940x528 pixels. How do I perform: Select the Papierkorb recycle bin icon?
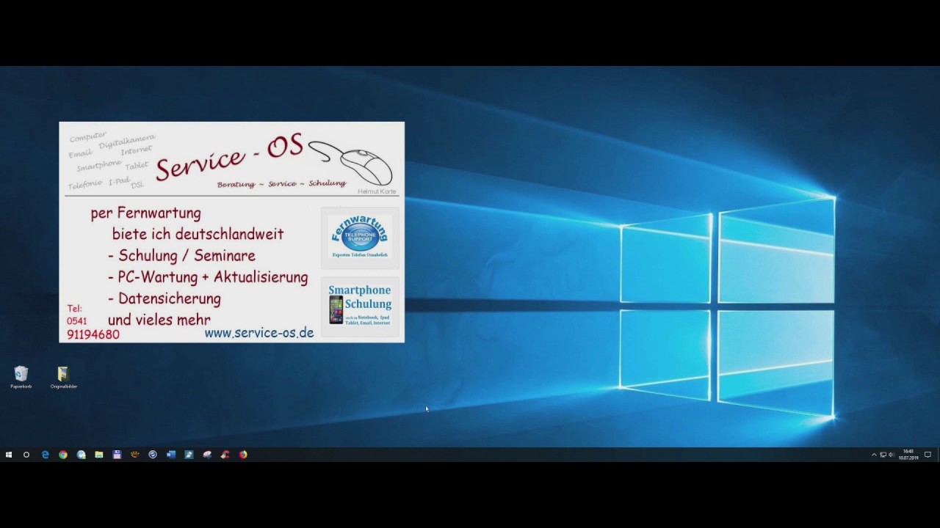click(21, 378)
